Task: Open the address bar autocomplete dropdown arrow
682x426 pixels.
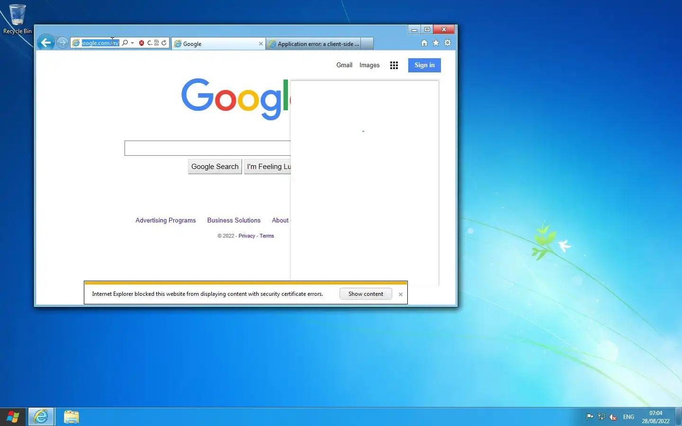Action: (x=132, y=43)
